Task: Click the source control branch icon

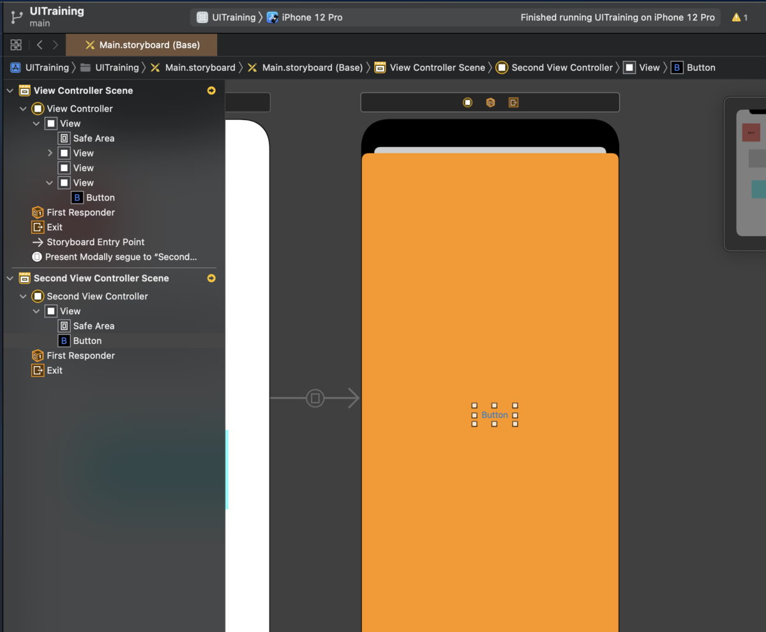Action: (x=17, y=17)
